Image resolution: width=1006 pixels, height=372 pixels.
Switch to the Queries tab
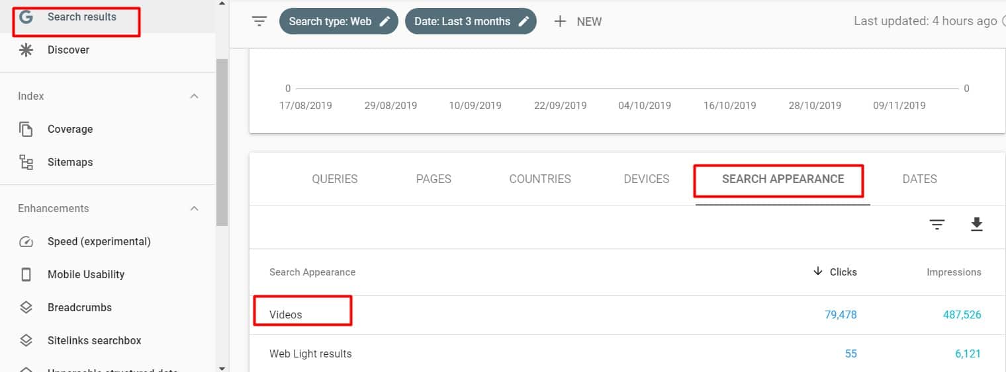[x=334, y=179]
